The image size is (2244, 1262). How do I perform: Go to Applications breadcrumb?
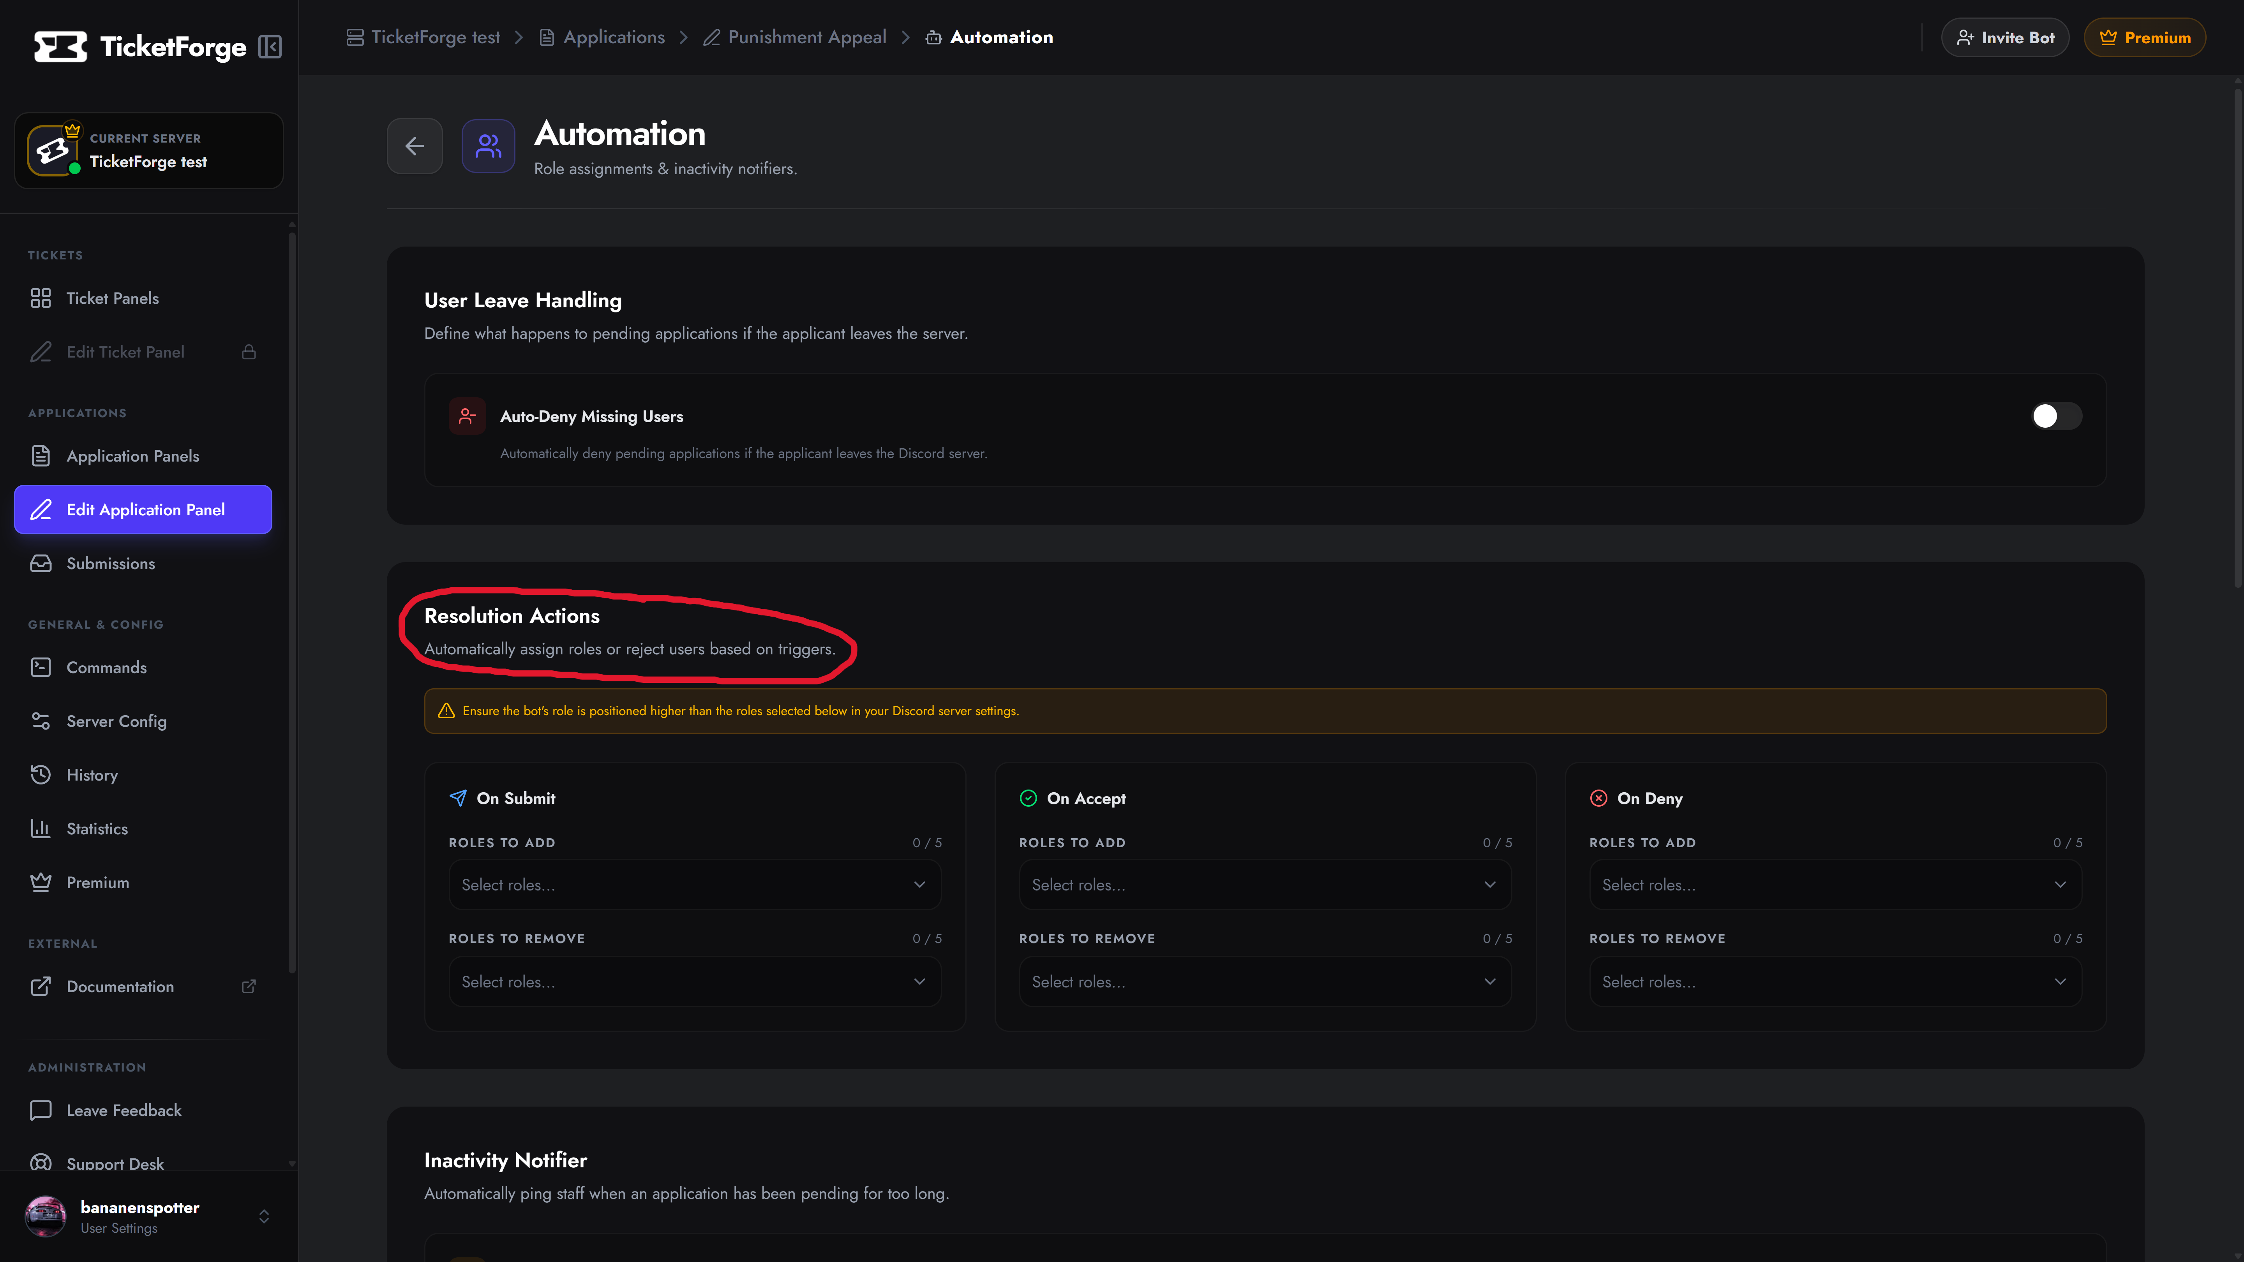click(602, 37)
